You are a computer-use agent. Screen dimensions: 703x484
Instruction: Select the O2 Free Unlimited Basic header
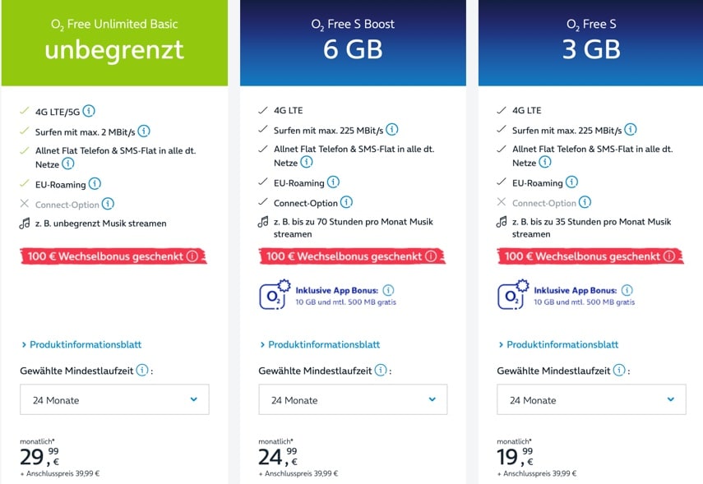click(x=114, y=43)
